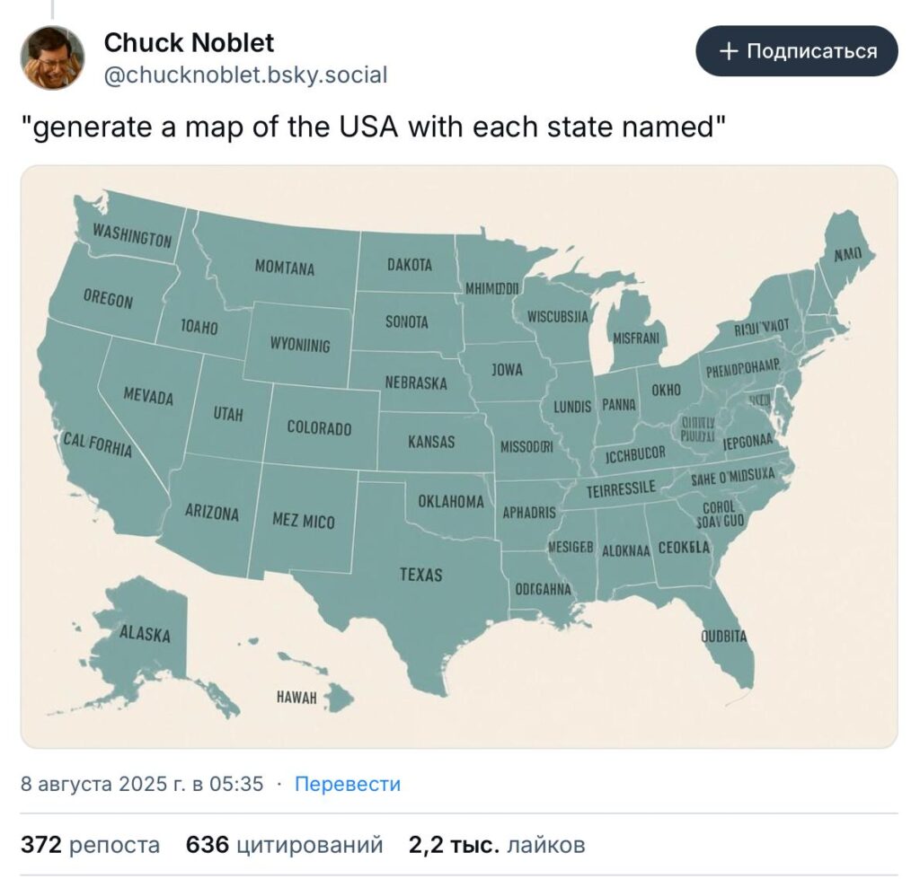Open the USA map image
Screen dimensions: 920x879
click(459, 456)
